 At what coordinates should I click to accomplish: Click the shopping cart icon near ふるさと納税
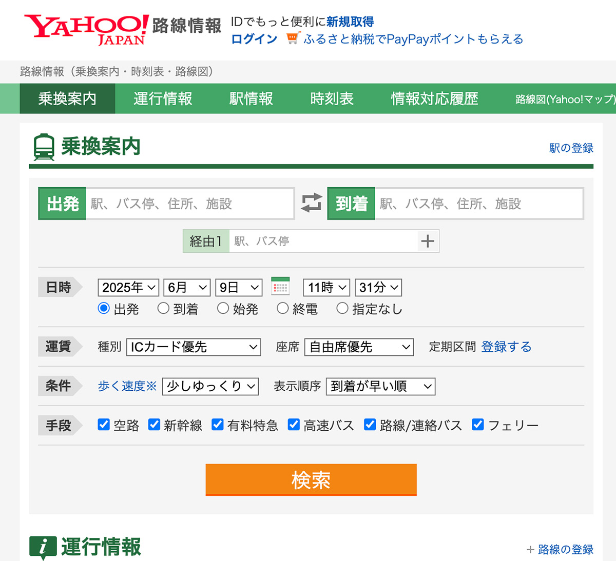292,38
